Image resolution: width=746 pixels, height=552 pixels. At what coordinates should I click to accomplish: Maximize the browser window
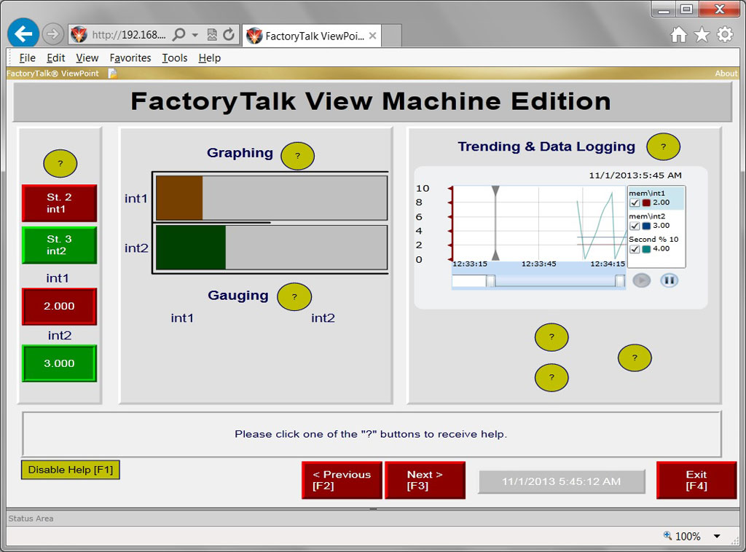(x=686, y=9)
